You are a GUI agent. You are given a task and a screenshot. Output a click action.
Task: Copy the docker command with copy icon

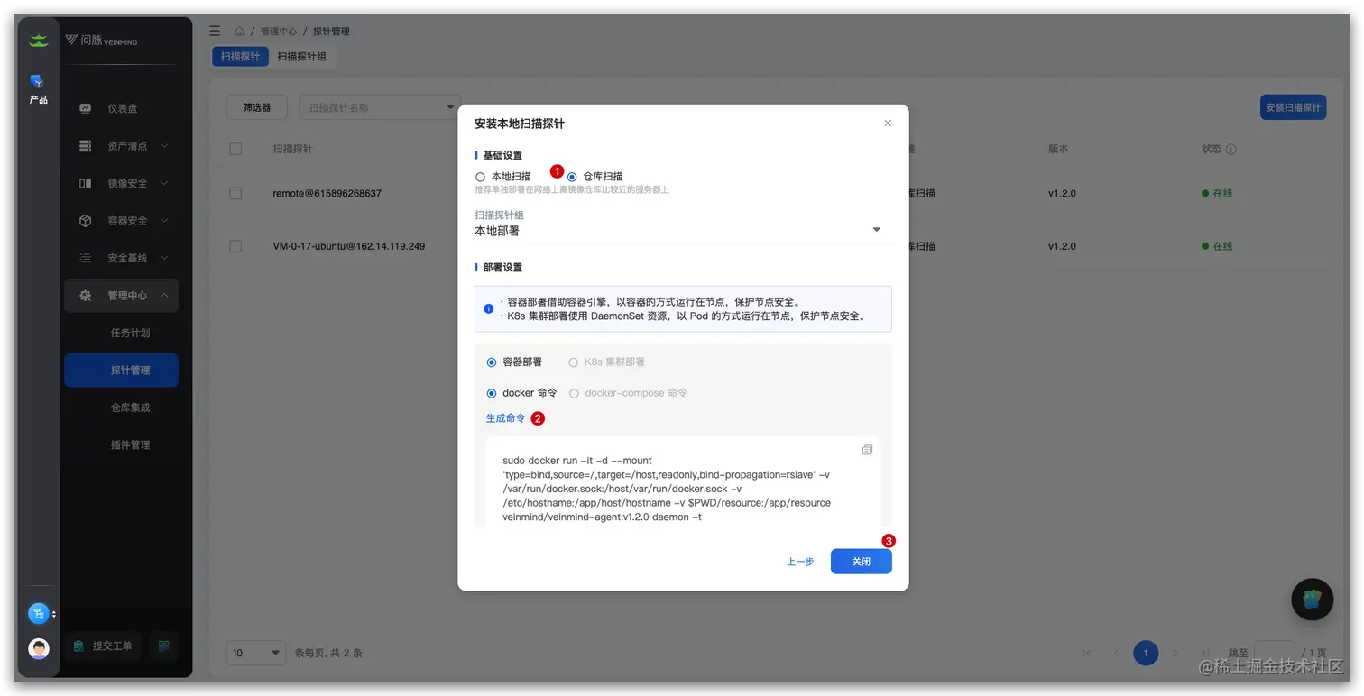tap(867, 450)
